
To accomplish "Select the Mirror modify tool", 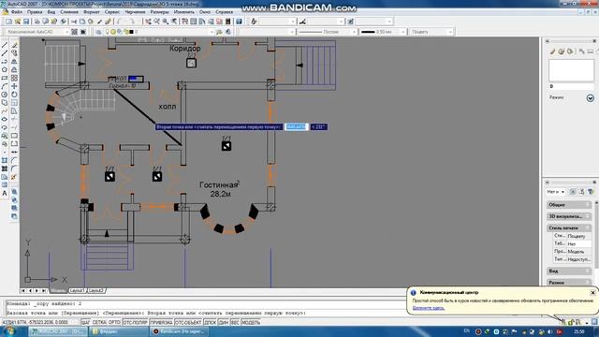I will click(14, 62).
